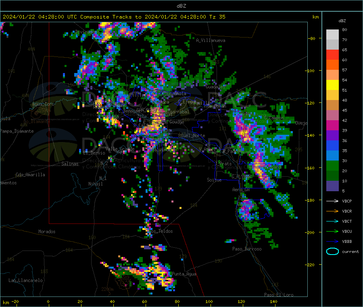Screen dimensions: 363x307
Task: Click the El_Desvio map label
Action: [x=94, y=153]
